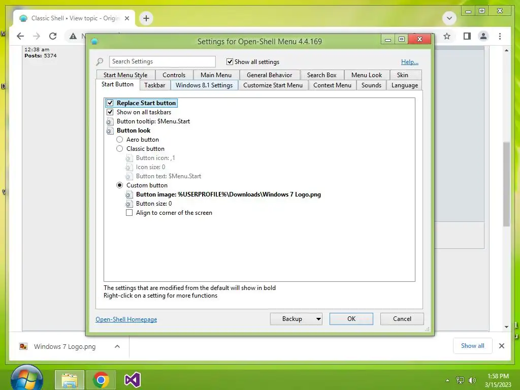Click the gear icon beside Button icon
Image resolution: width=520 pixels, height=390 pixels.
point(129,158)
